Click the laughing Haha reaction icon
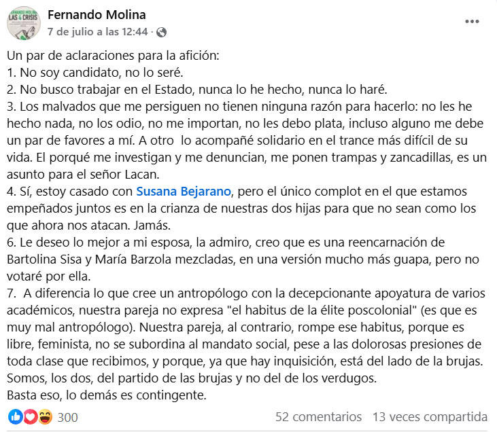Viewport: 497px width, 432px height. click(x=45, y=416)
